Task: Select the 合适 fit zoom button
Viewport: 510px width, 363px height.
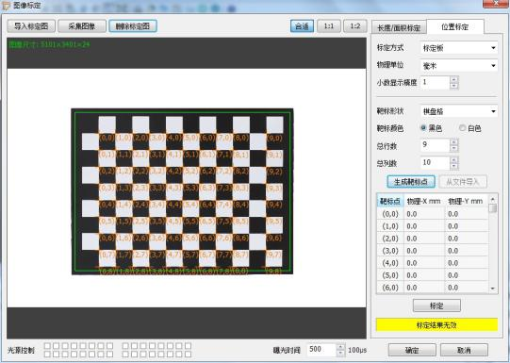Action: pyautogui.click(x=302, y=26)
